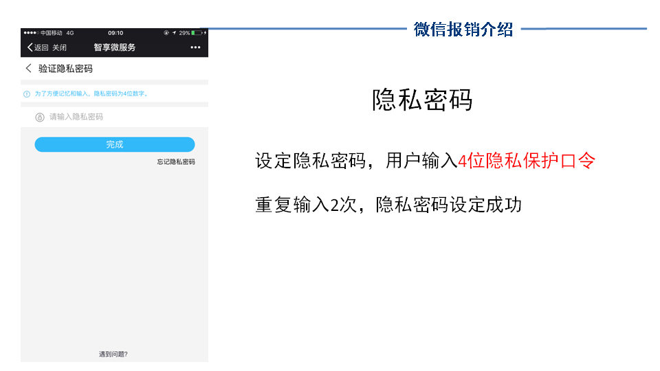The width and height of the screenshot is (660, 371).
Task: Tap 关闭 to close the web page
Action: pyautogui.click(x=60, y=47)
